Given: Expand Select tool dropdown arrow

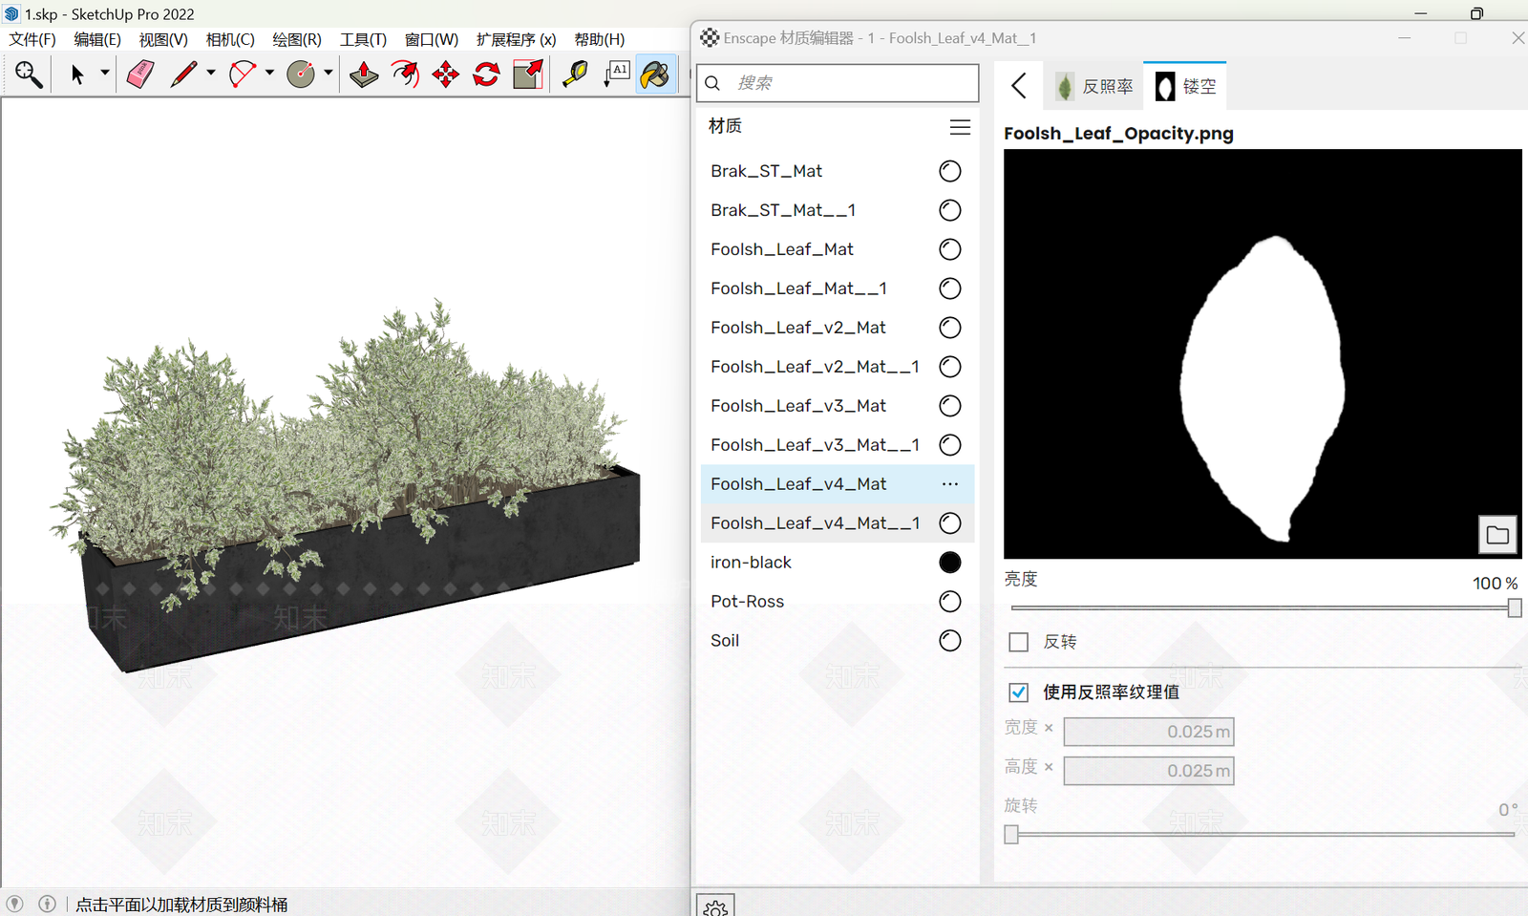Looking at the screenshot, I should [105, 74].
